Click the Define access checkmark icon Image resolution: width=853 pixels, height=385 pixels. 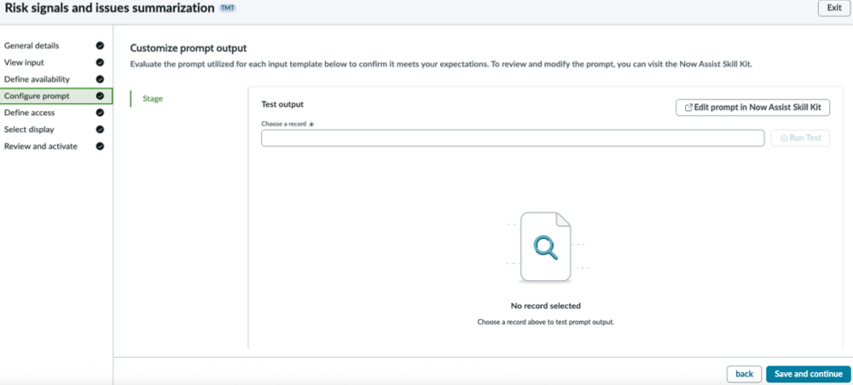pyautogui.click(x=100, y=113)
